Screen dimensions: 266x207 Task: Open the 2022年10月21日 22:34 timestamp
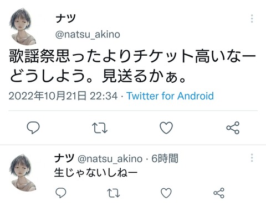pos(63,96)
